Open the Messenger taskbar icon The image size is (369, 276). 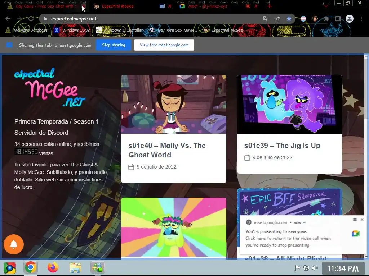(97, 267)
